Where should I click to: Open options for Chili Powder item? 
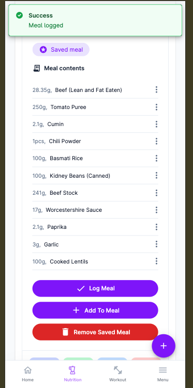(156, 141)
